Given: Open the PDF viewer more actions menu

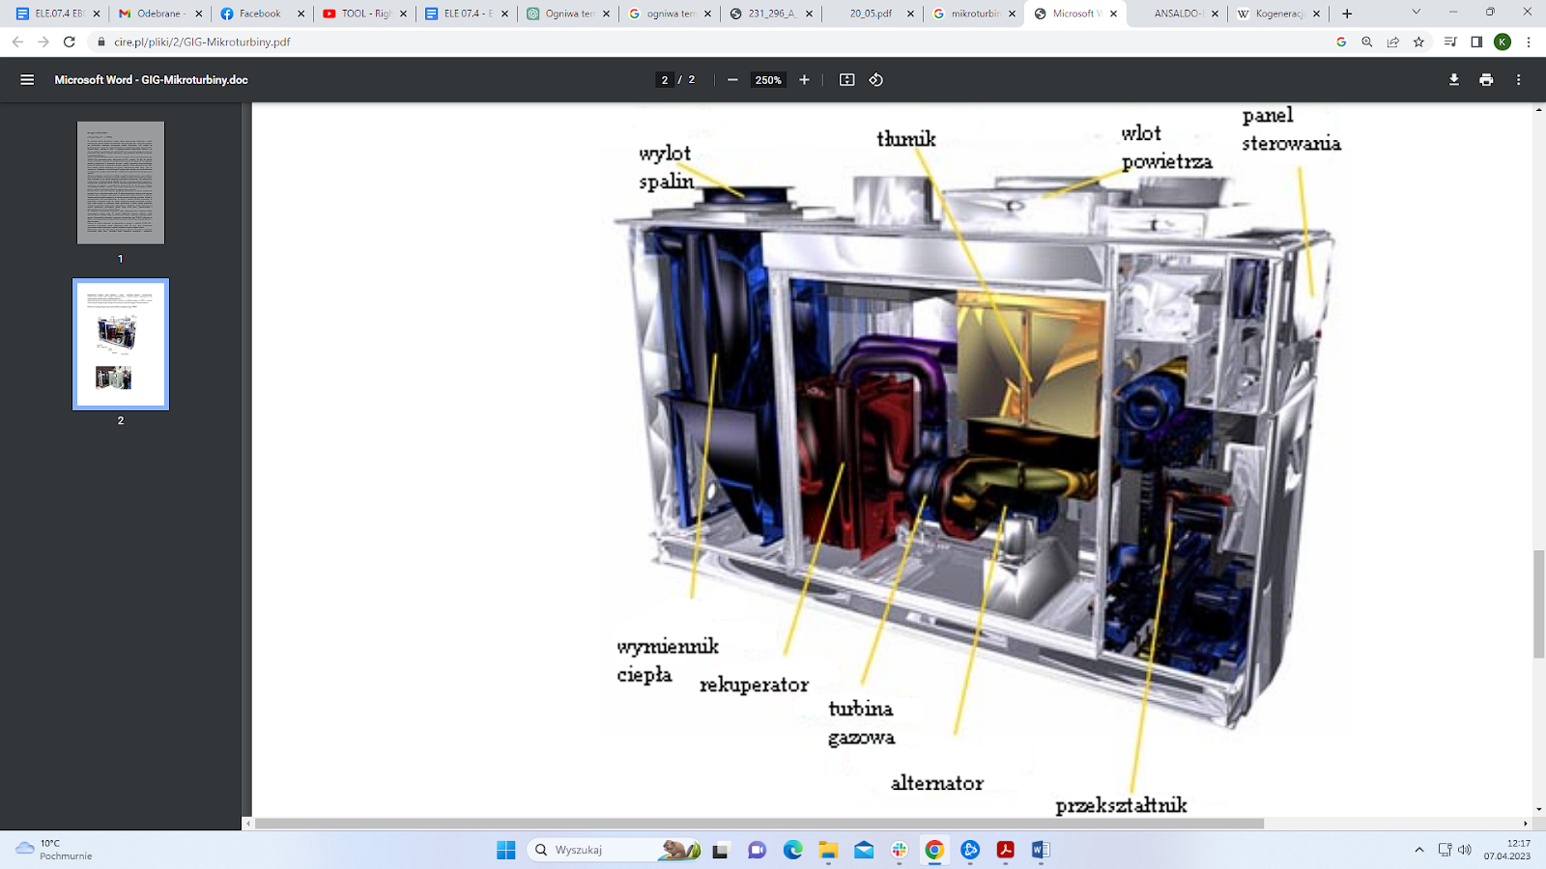Looking at the screenshot, I should click(x=1518, y=80).
